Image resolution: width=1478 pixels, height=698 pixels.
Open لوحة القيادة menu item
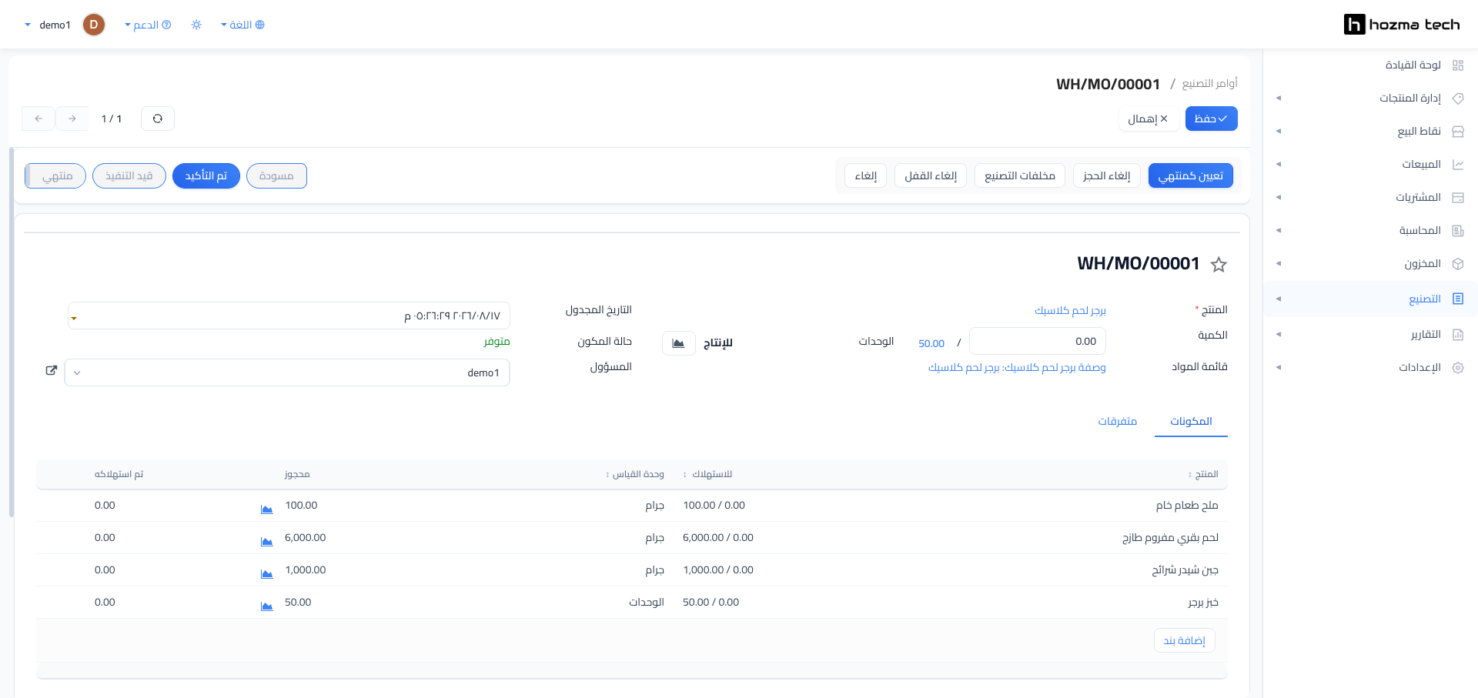[x=1370, y=65]
